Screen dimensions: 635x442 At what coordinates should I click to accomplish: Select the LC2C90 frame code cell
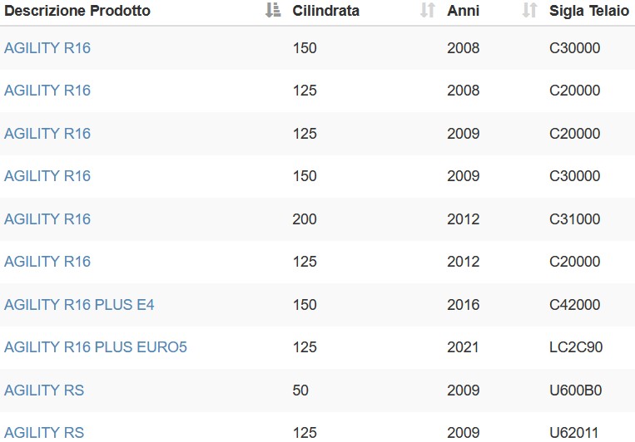576,347
